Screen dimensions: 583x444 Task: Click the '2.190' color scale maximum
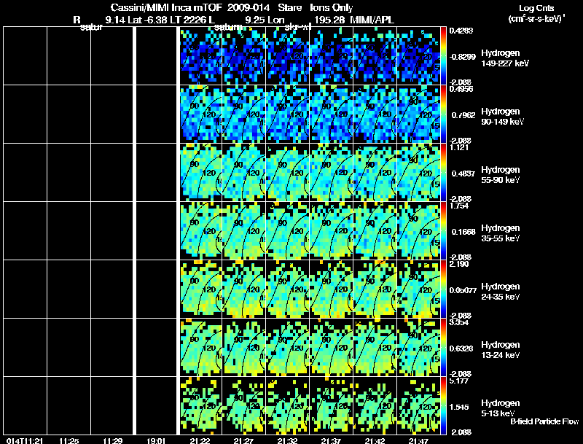click(459, 264)
